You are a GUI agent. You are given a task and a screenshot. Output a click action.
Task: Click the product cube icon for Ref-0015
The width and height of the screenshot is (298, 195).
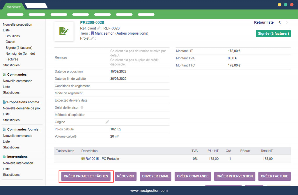click(83, 159)
